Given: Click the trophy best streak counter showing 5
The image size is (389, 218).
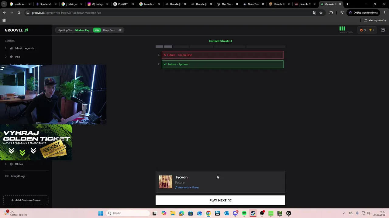Looking at the screenshot, I should click(371, 30).
